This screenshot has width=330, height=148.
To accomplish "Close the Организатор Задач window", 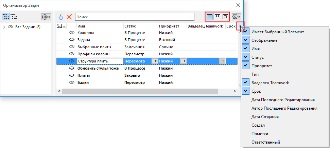I will tap(238, 5).
